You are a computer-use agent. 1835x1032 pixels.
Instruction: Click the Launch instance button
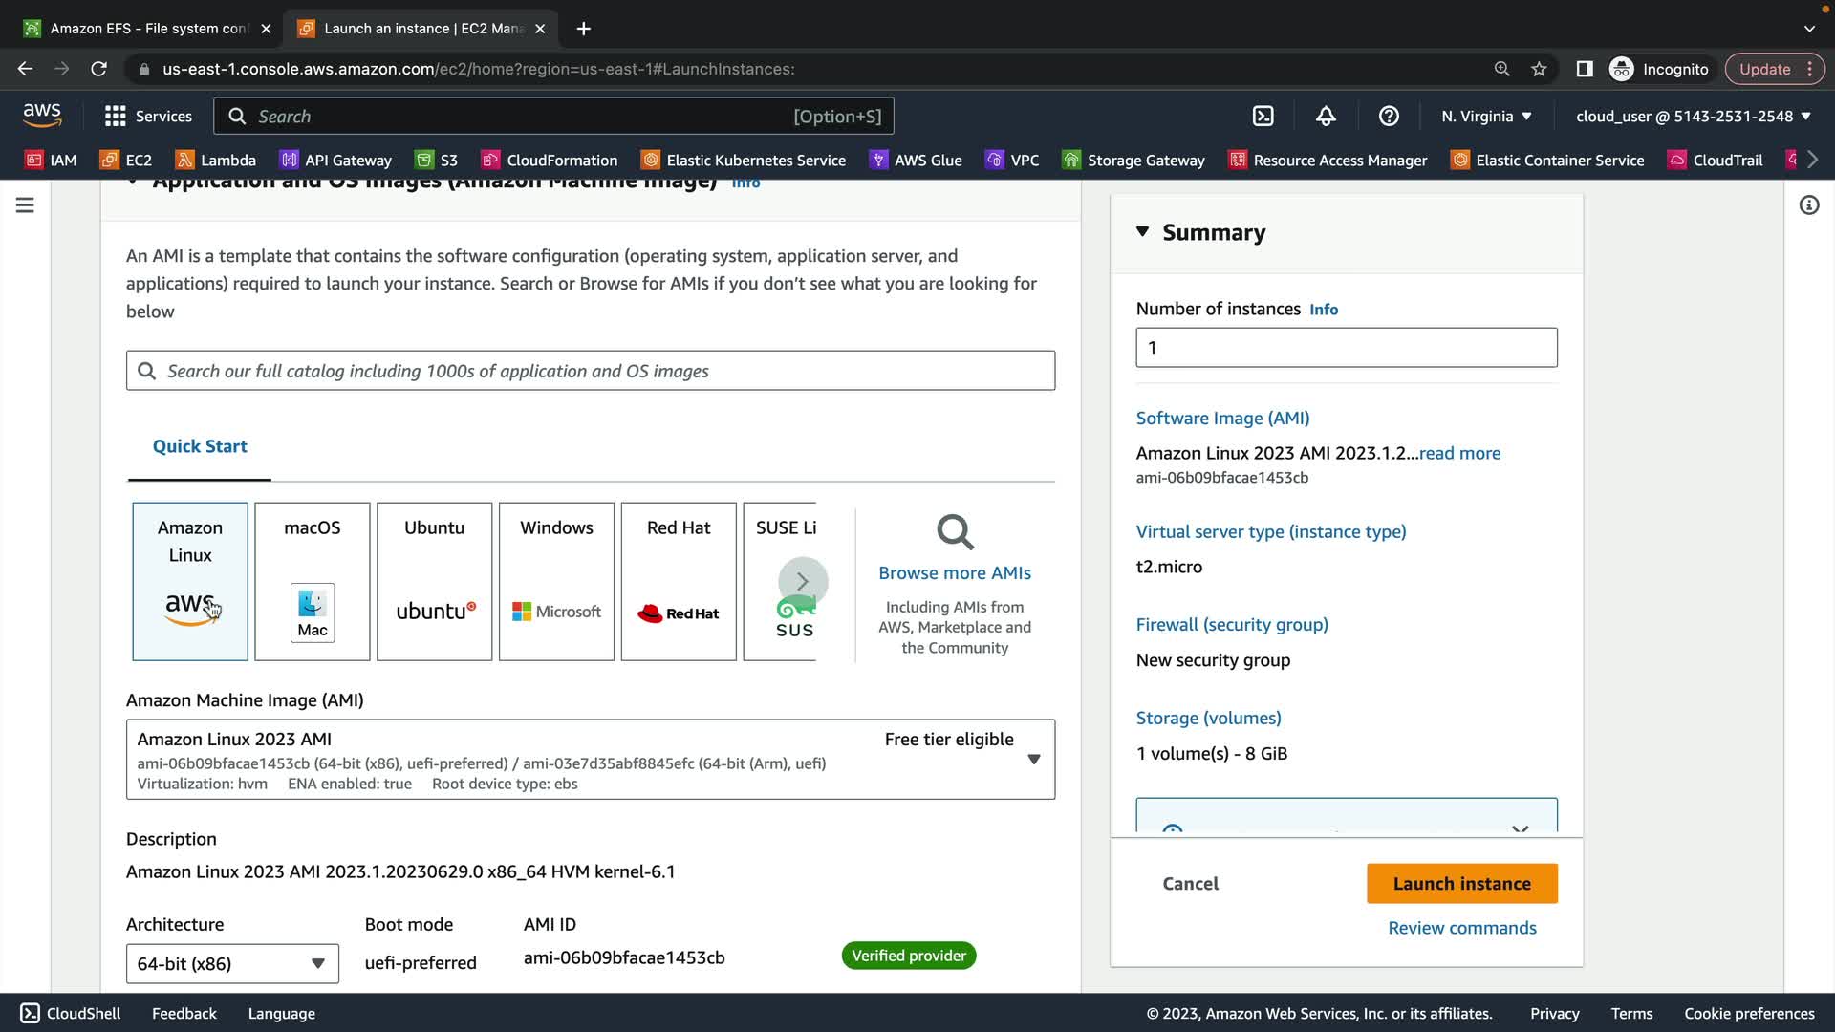coord(1461,884)
